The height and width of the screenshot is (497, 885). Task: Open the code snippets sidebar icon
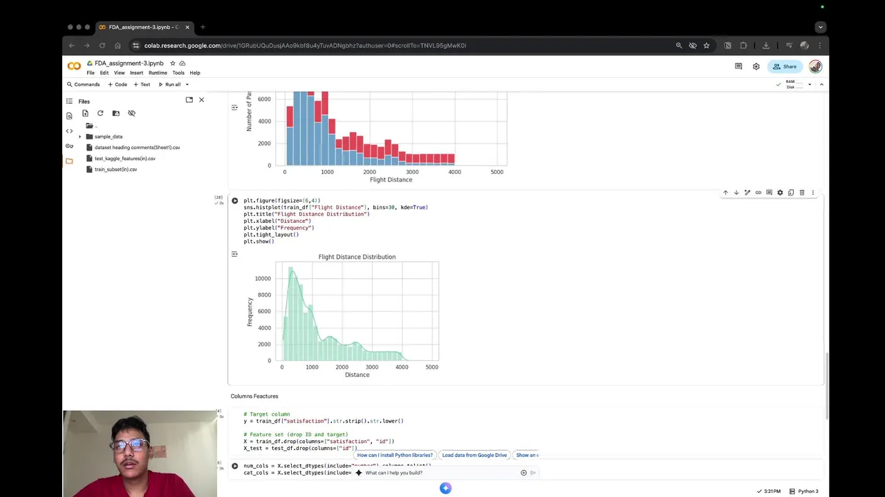click(x=69, y=131)
